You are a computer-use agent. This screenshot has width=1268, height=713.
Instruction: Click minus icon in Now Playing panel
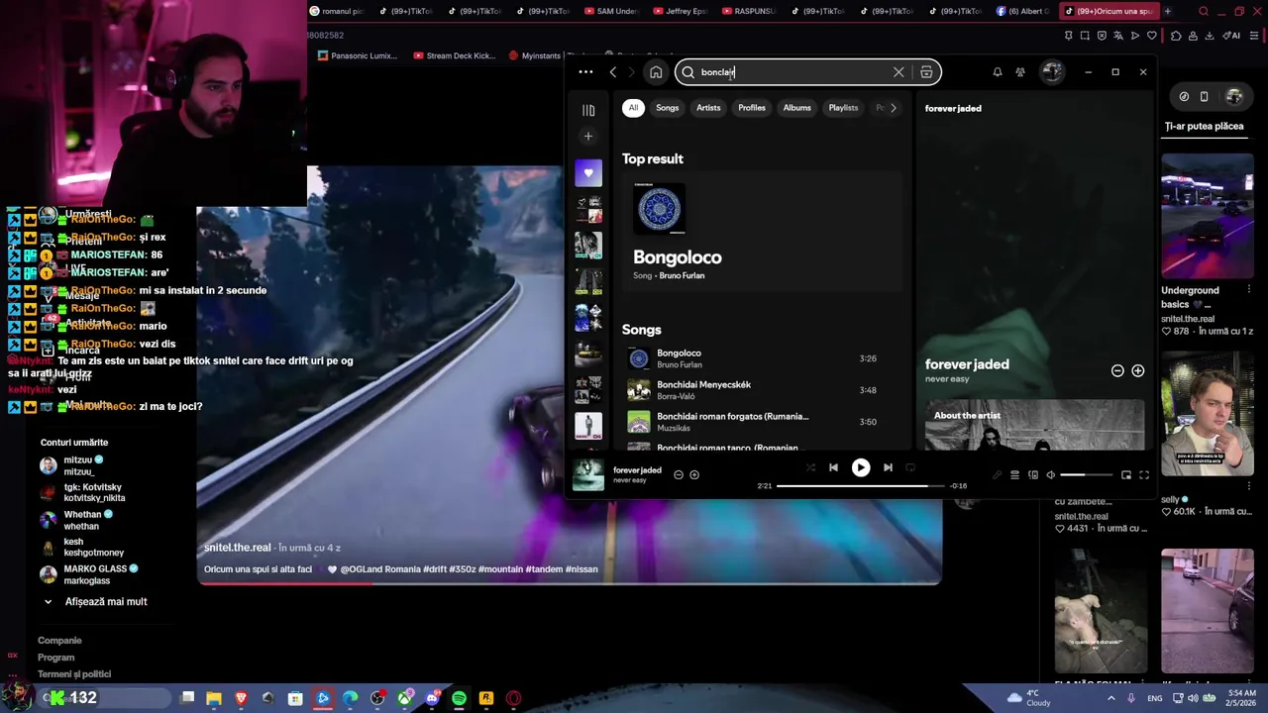click(x=1117, y=370)
